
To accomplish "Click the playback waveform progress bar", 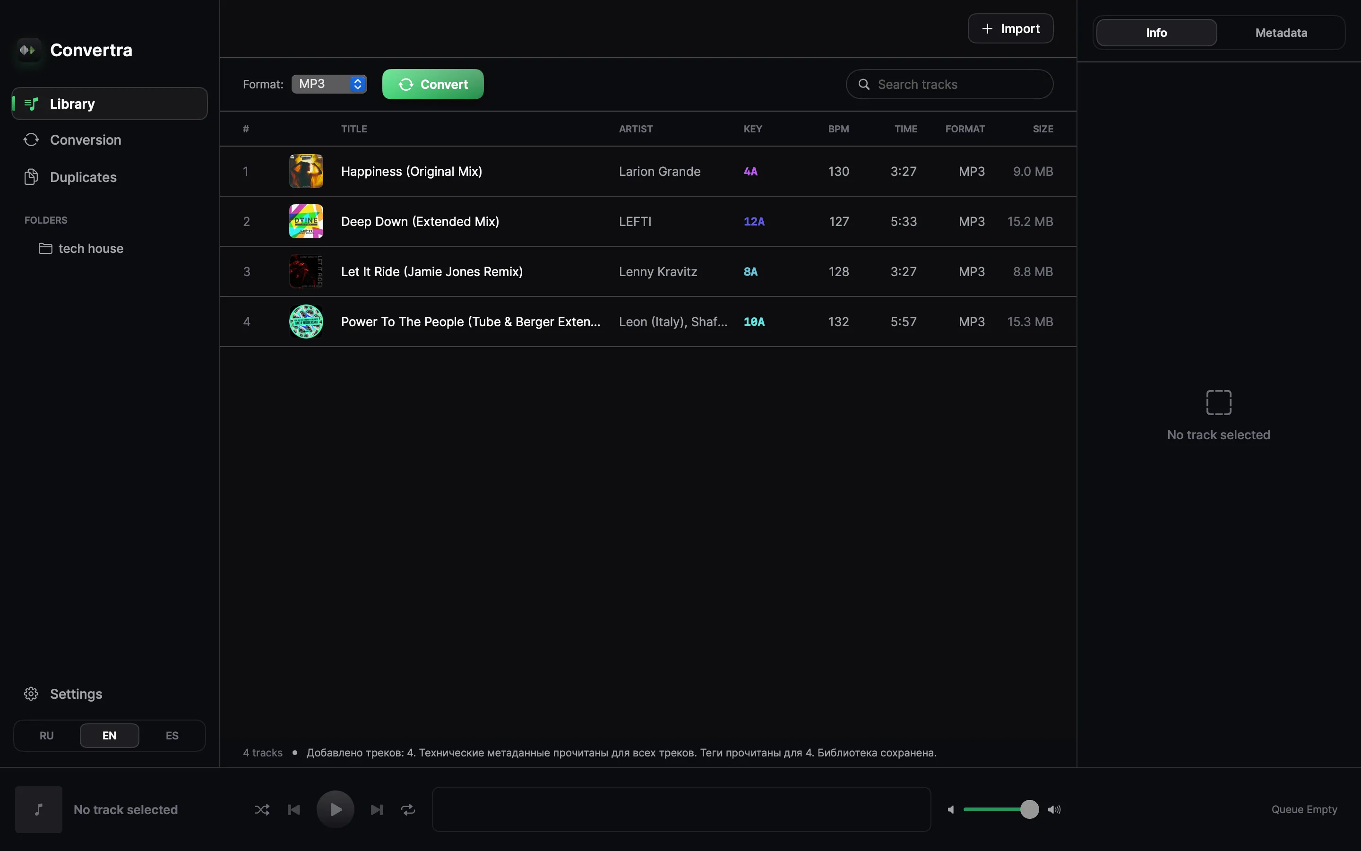I will (681, 809).
